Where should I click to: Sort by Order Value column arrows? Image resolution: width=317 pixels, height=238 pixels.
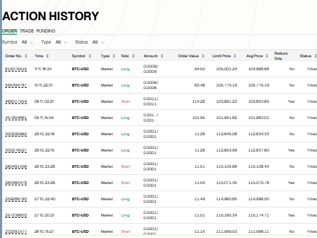(203, 56)
